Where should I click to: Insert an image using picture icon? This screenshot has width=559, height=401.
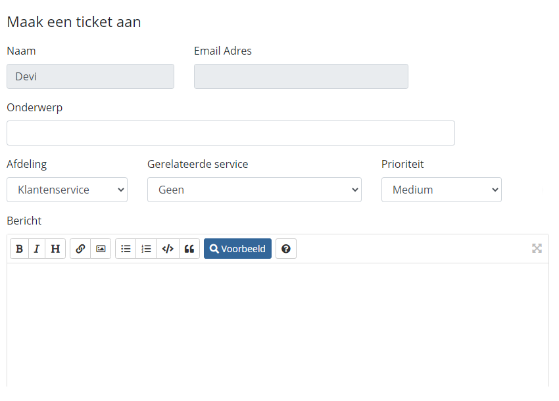tap(101, 248)
